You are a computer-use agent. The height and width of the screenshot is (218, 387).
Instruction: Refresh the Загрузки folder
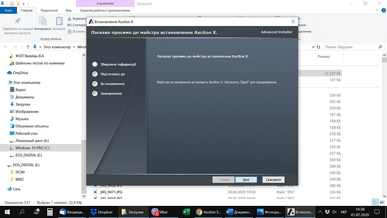(318, 47)
